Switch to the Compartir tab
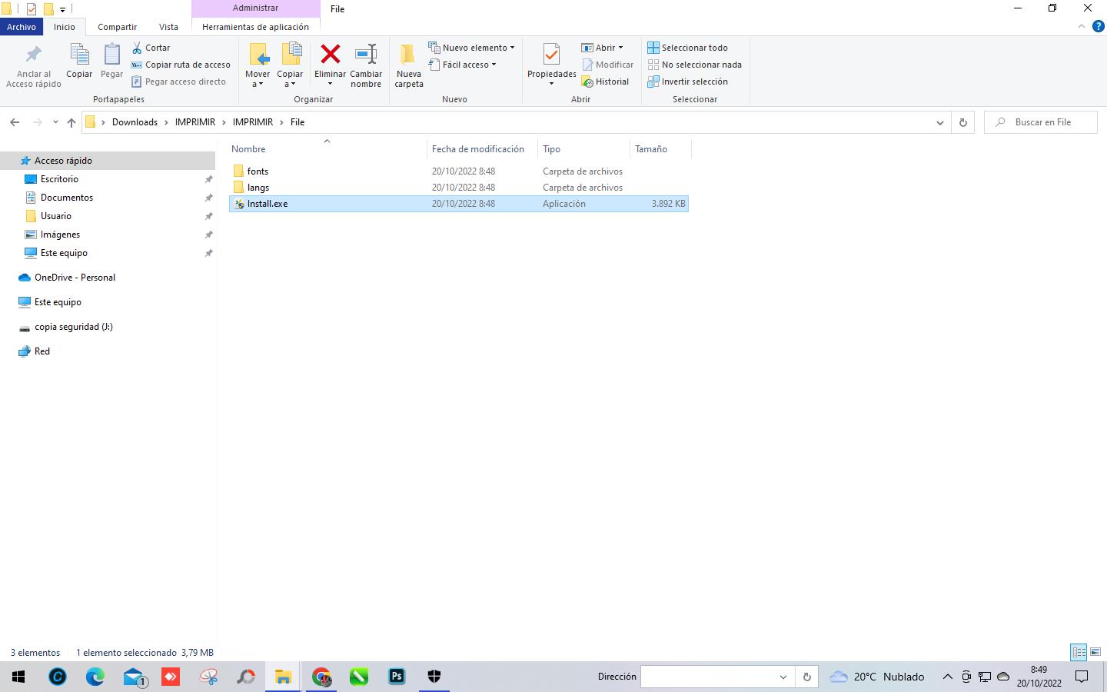 [x=117, y=27]
